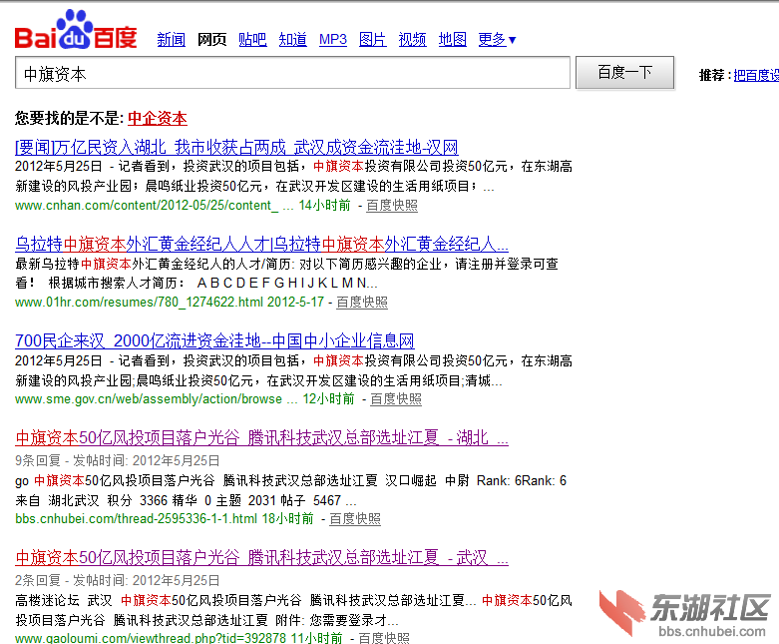Click the Baidu logo
The width and height of the screenshot is (779, 644).
(76, 30)
